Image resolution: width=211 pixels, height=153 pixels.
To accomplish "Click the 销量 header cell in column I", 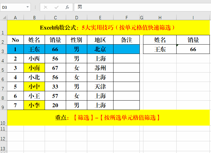I will (x=193, y=40).
